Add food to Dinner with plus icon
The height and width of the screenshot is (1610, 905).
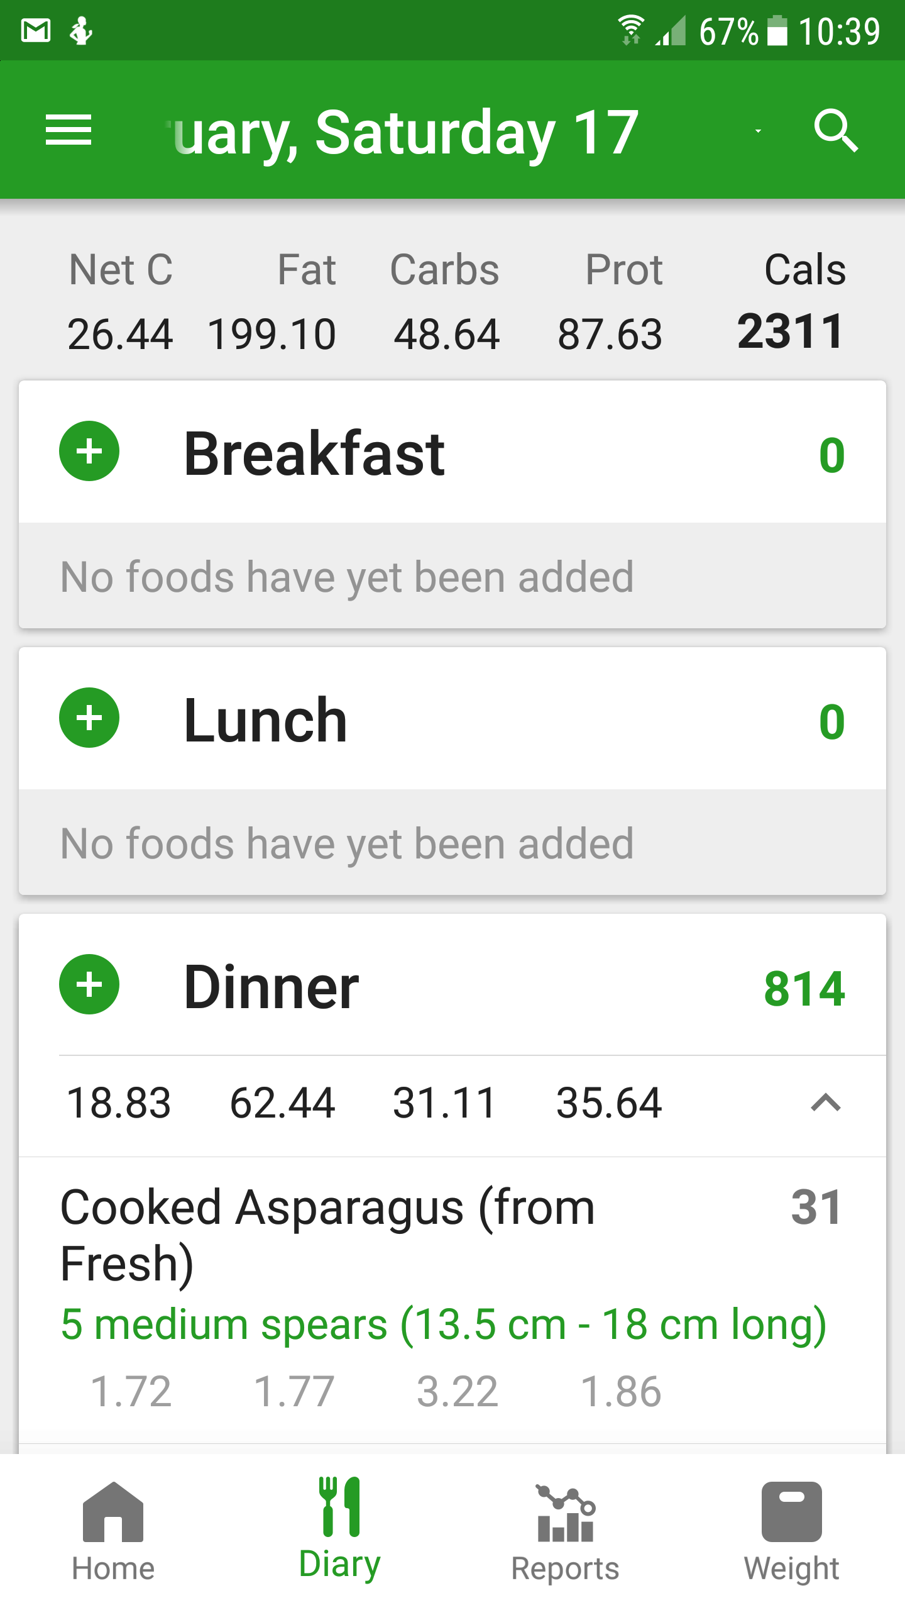tap(89, 984)
